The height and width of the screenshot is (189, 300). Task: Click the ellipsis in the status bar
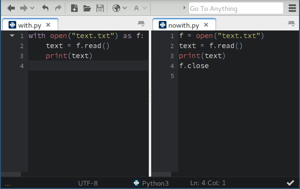pyautogui.click(x=8, y=184)
